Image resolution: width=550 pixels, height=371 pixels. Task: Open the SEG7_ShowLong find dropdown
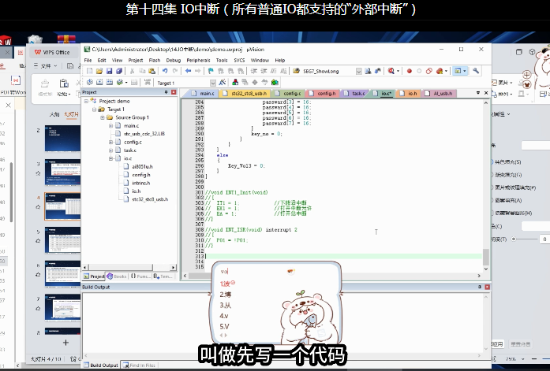coord(358,72)
